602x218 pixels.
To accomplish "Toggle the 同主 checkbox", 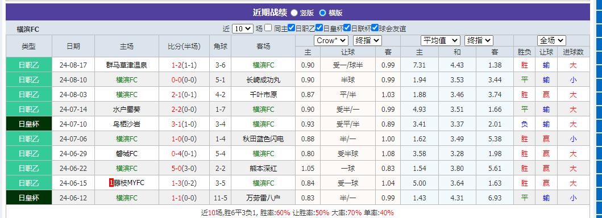I will (x=268, y=28).
